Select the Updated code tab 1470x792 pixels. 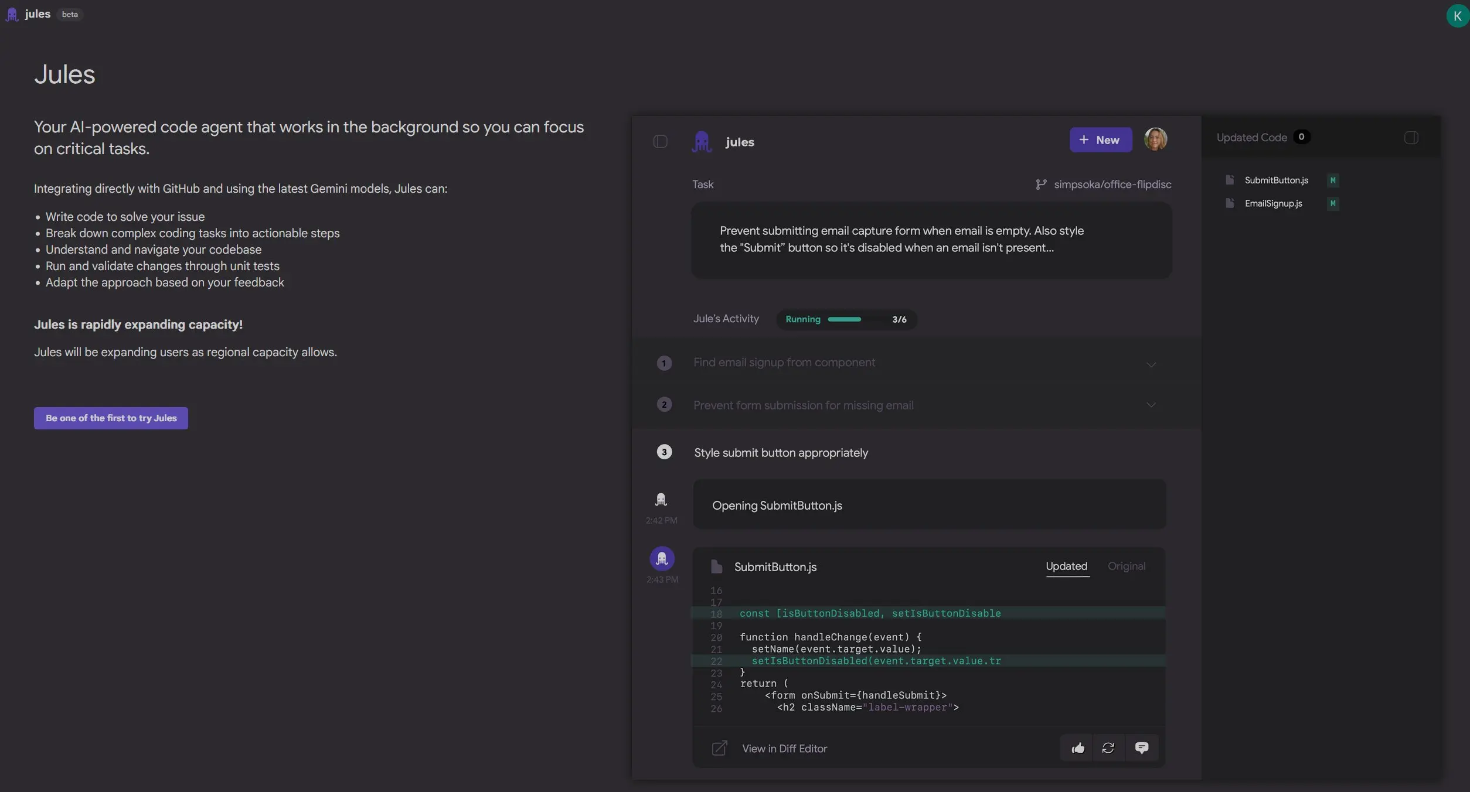pyautogui.click(x=1066, y=566)
